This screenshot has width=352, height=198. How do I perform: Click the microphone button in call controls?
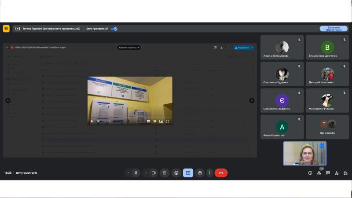click(x=136, y=173)
